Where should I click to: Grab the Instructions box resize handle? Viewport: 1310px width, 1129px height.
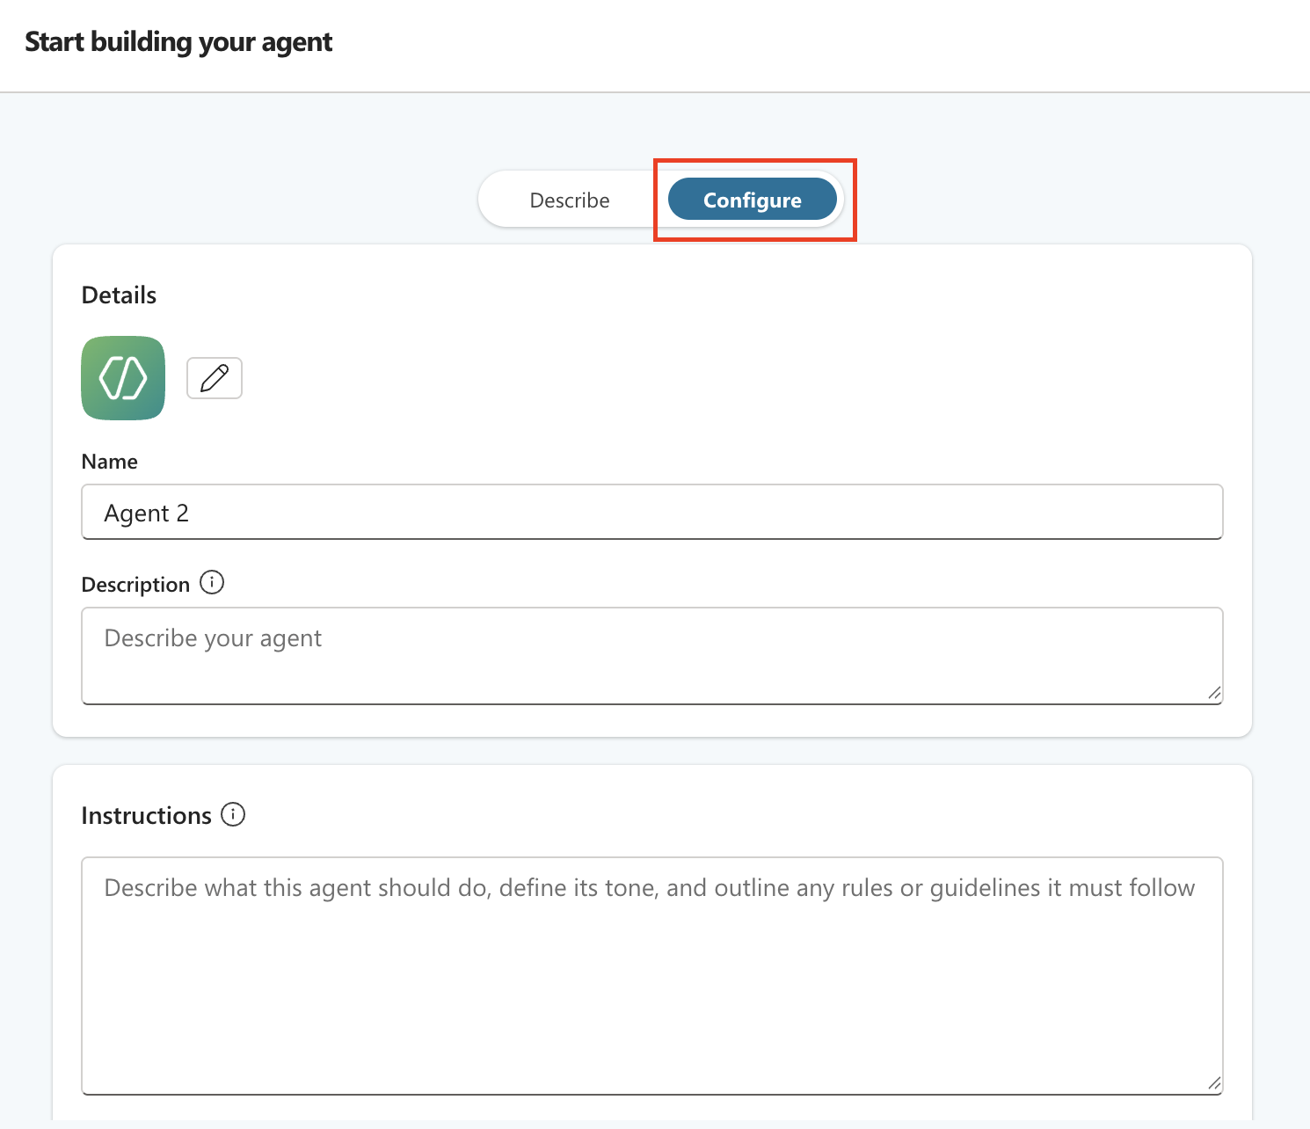click(1214, 1084)
